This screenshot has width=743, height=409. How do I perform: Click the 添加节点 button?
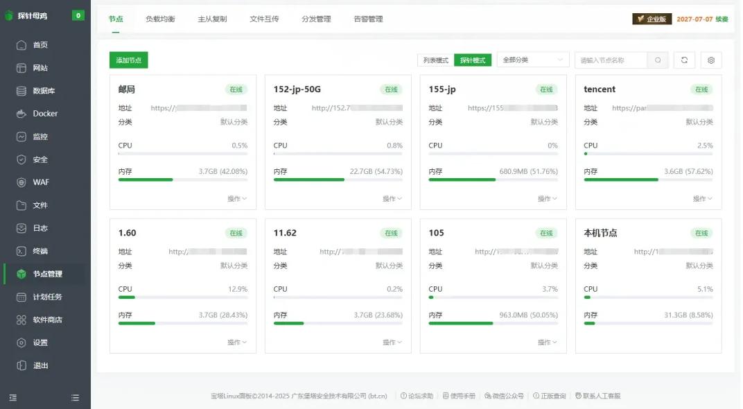[x=128, y=60]
